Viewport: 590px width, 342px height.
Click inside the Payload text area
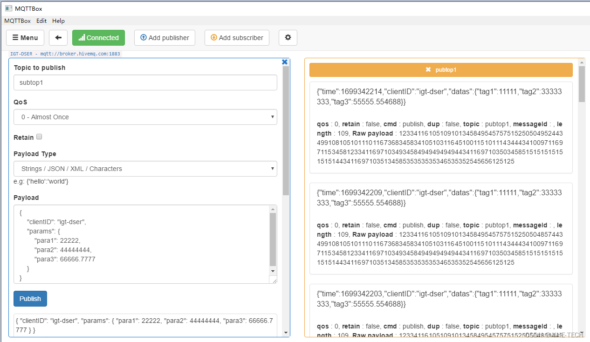pyautogui.click(x=142, y=244)
